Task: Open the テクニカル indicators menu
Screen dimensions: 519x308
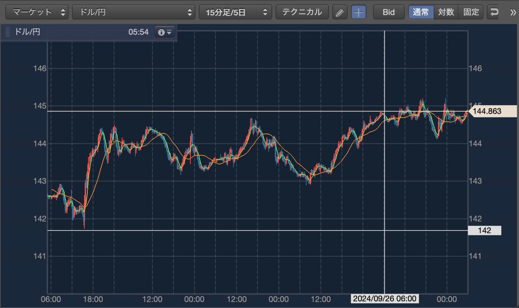Action: tap(302, 12)
